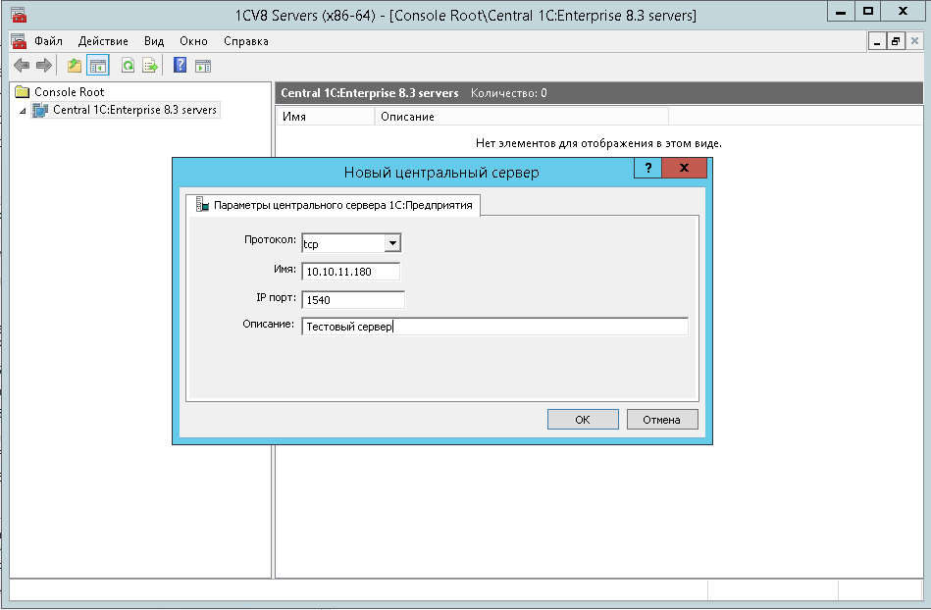Click the IP порт field showing 1540
931x610 pixels.
[353, 300]
